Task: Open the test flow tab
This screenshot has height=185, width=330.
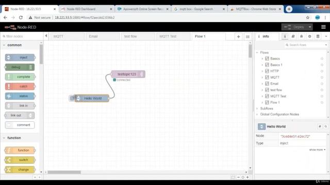Action: pyautogui.click(x=138, y=36)
